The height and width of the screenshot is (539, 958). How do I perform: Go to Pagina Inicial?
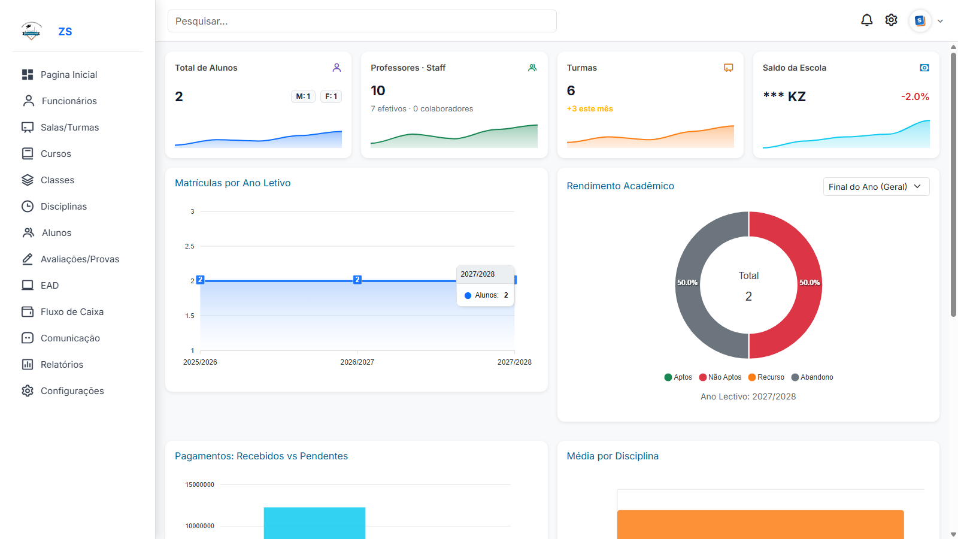click(68, 74)
